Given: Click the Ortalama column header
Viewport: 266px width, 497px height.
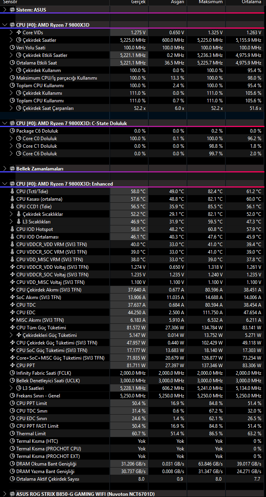Looking at the screenshot, I should (244, 2).
